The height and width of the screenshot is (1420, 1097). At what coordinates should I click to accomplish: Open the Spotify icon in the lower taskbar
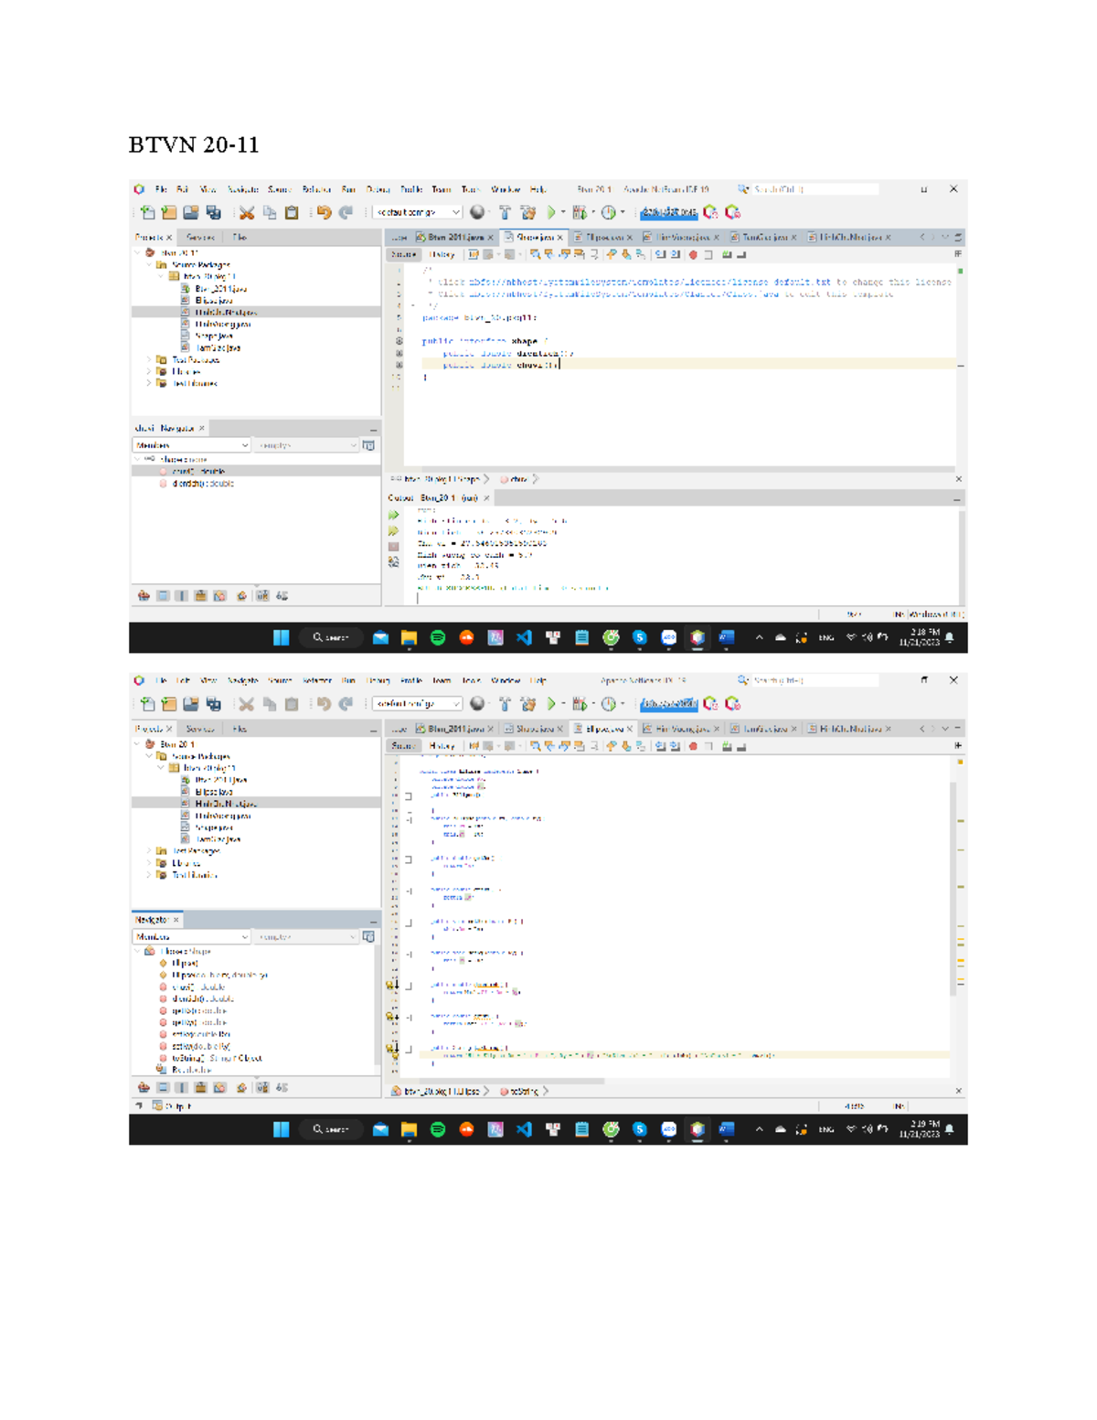click(x=438, y=1129)
